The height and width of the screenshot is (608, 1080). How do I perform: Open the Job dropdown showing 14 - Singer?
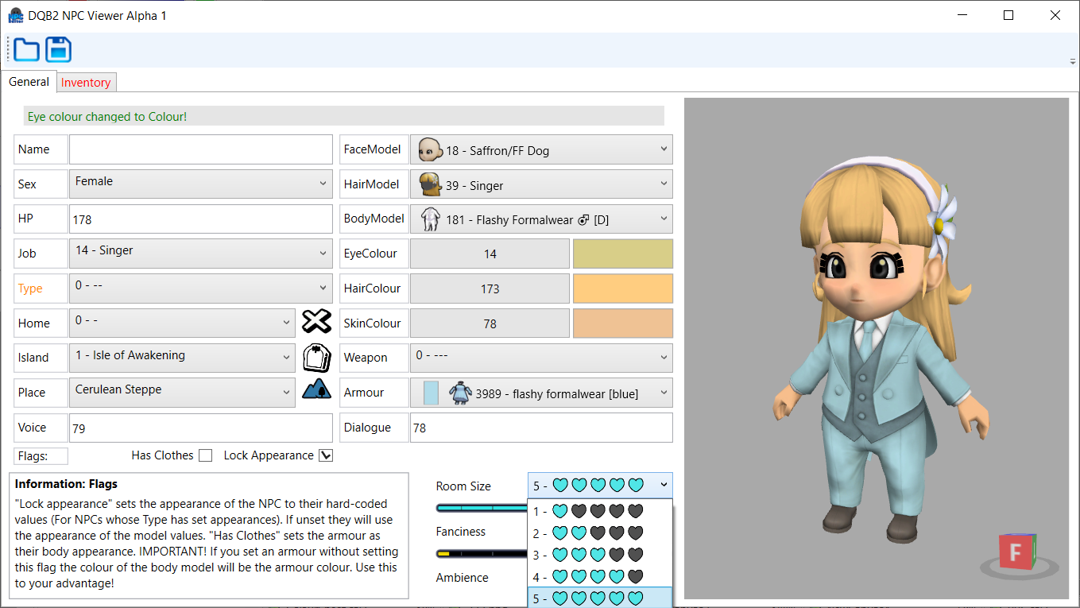[201, 253]
